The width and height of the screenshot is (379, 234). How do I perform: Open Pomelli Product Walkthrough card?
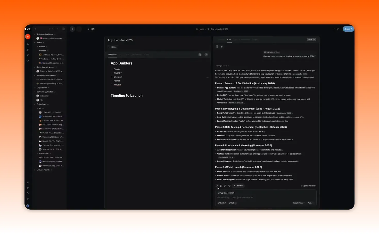tap(51, 133)
